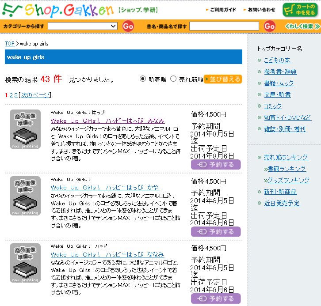This screenshot has width=321, height=306.
Task: Open 雑誌・別冊・増刊 category
Action: (x=285, y=129)
